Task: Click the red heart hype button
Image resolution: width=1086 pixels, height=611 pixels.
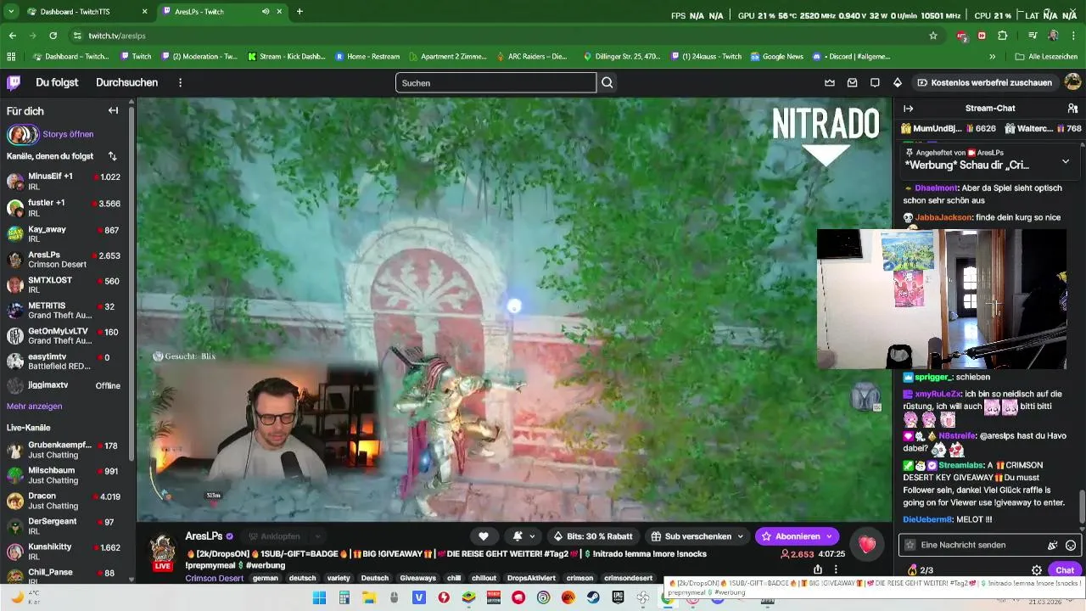Action: tap(866, 545)
